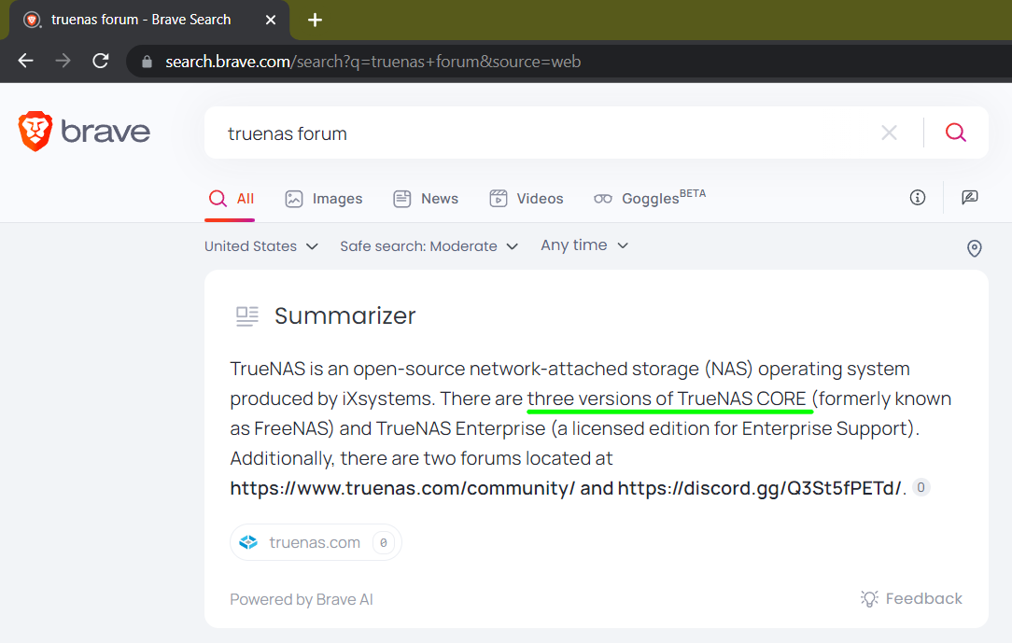Click the citation badge after summary text
The height and width of the screenshot is (643, 1012).
pos(921,487)
